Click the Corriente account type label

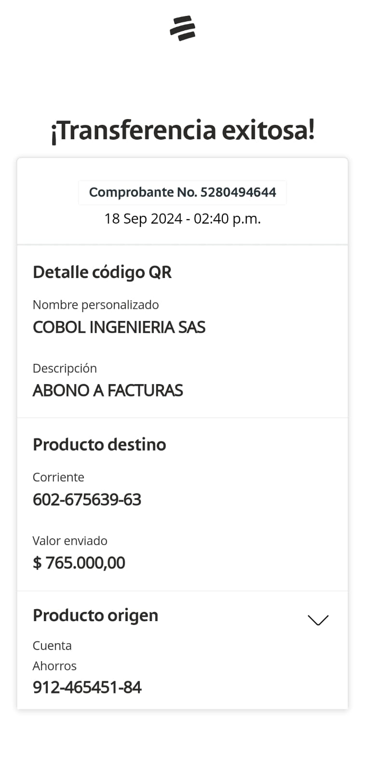tap(58, 477)
